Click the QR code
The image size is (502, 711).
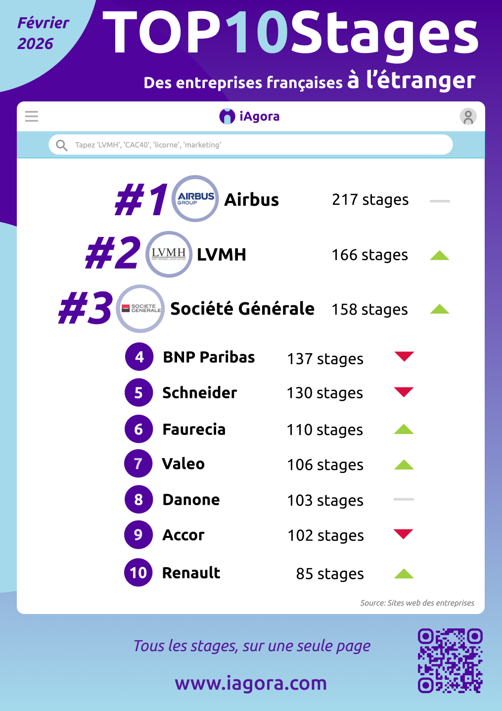click(x=450, y=661)
